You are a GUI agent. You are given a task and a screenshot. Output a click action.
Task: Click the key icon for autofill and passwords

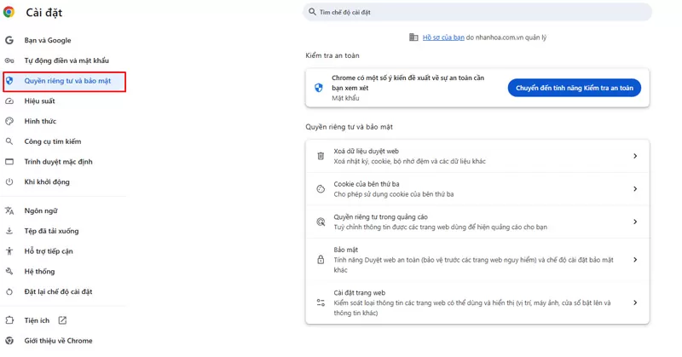(9, 60)
